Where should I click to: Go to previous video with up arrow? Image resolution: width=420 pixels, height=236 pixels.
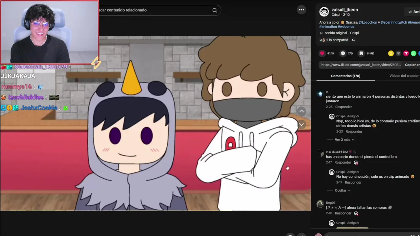pos(301,111)
